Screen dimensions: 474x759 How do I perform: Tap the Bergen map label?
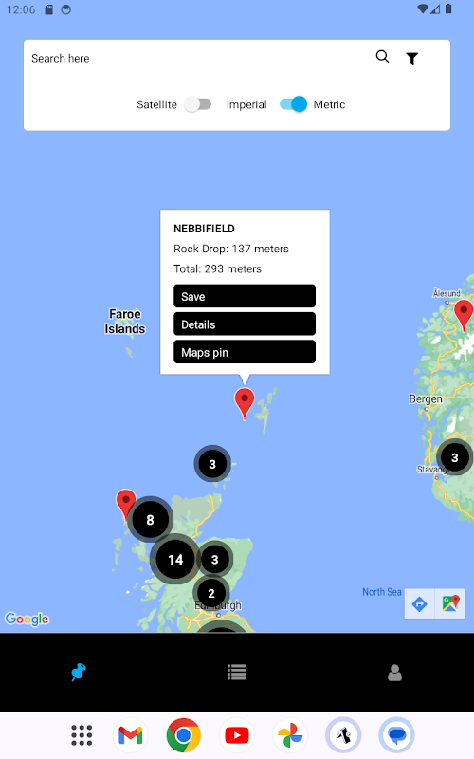tap(426, 398)
